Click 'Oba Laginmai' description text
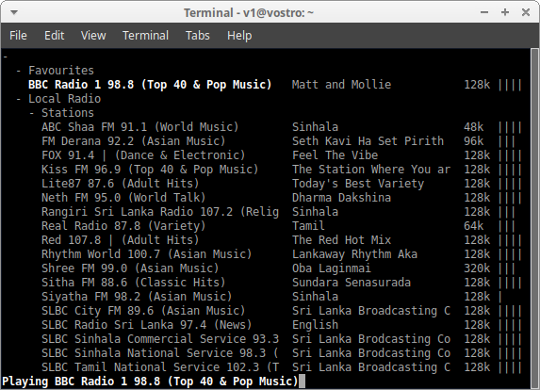 (332, 268)
